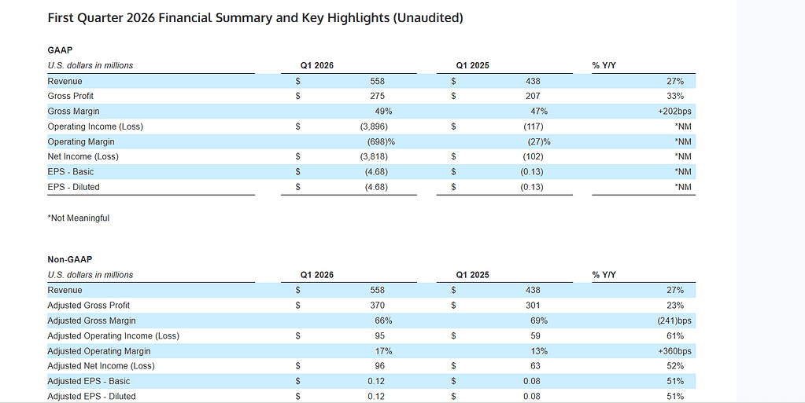This screenshot has width=805, height=403.
Task: Click the First Quarter 2026 Financial Summary heading
Action: coord(255,17)
